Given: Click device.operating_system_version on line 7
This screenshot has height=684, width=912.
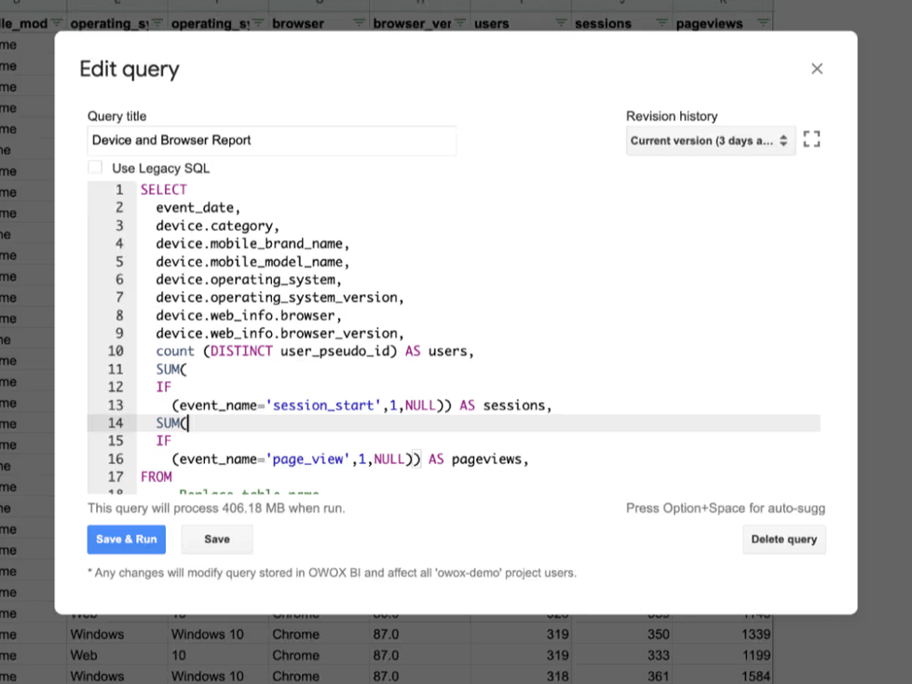Looking at the screenshot, I should coord(276,297).
